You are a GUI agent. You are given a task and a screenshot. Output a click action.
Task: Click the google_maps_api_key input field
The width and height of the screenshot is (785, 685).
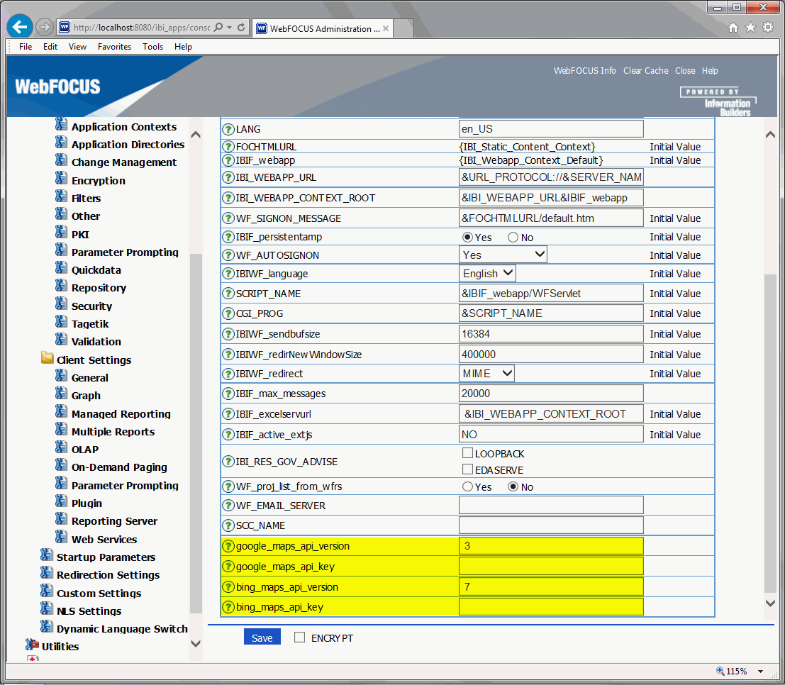(x=551, y=567)
